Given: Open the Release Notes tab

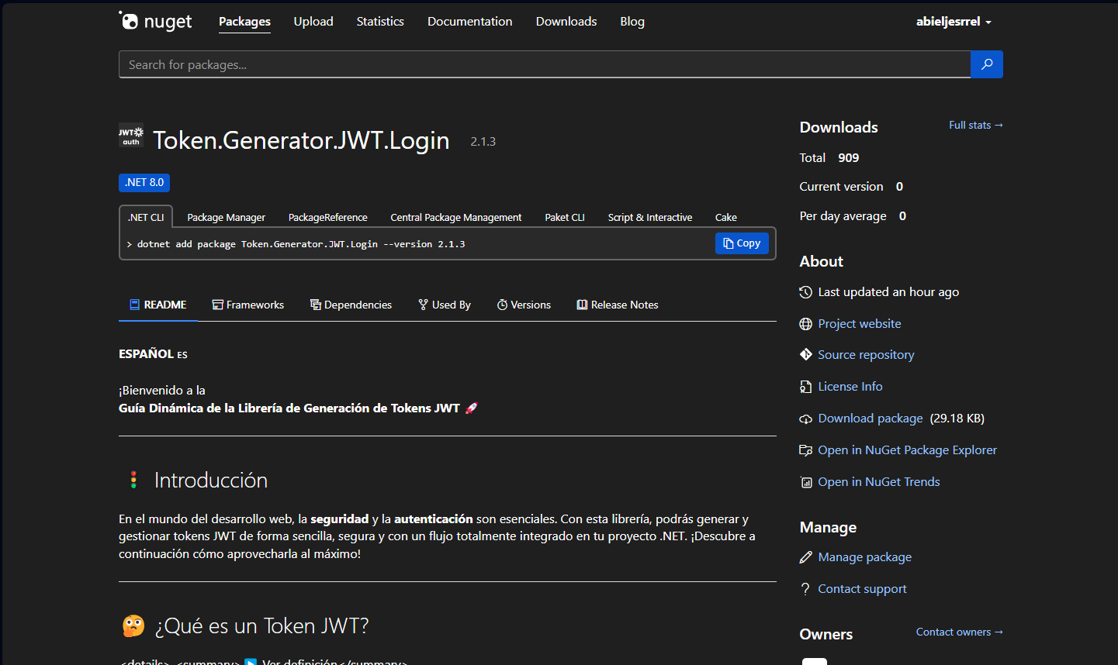Looking at the screenshot, I should (618, 305).
